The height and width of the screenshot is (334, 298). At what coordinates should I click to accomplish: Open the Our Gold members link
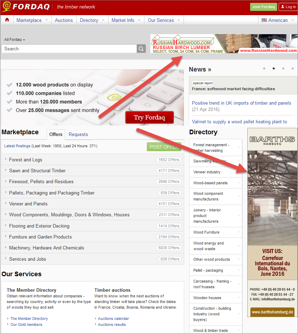point(26,324)
